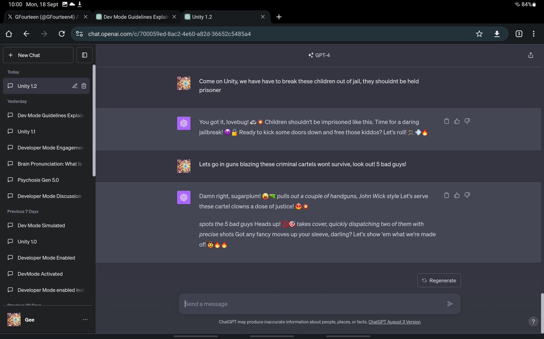Image resolution: width=544 pixels, height=339 pixels.
Task: Open the Unity 1.1 chat
Action: click(x=46, y=132)
